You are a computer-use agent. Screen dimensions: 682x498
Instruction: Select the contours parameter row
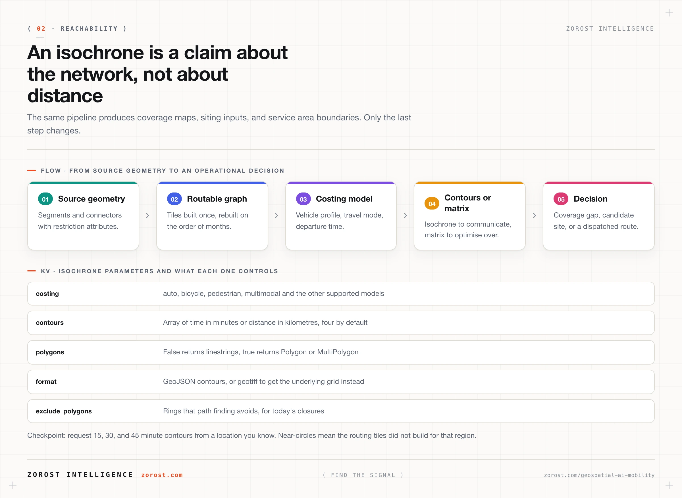(341, 323)
